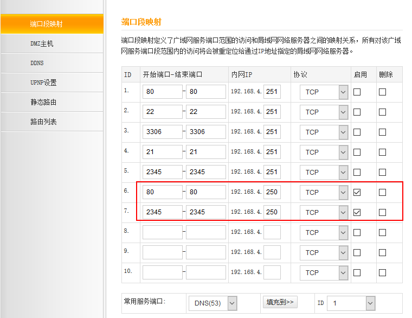Disable the 启用 checkbox for row 7
412x318 pixels.
[357, 212]
